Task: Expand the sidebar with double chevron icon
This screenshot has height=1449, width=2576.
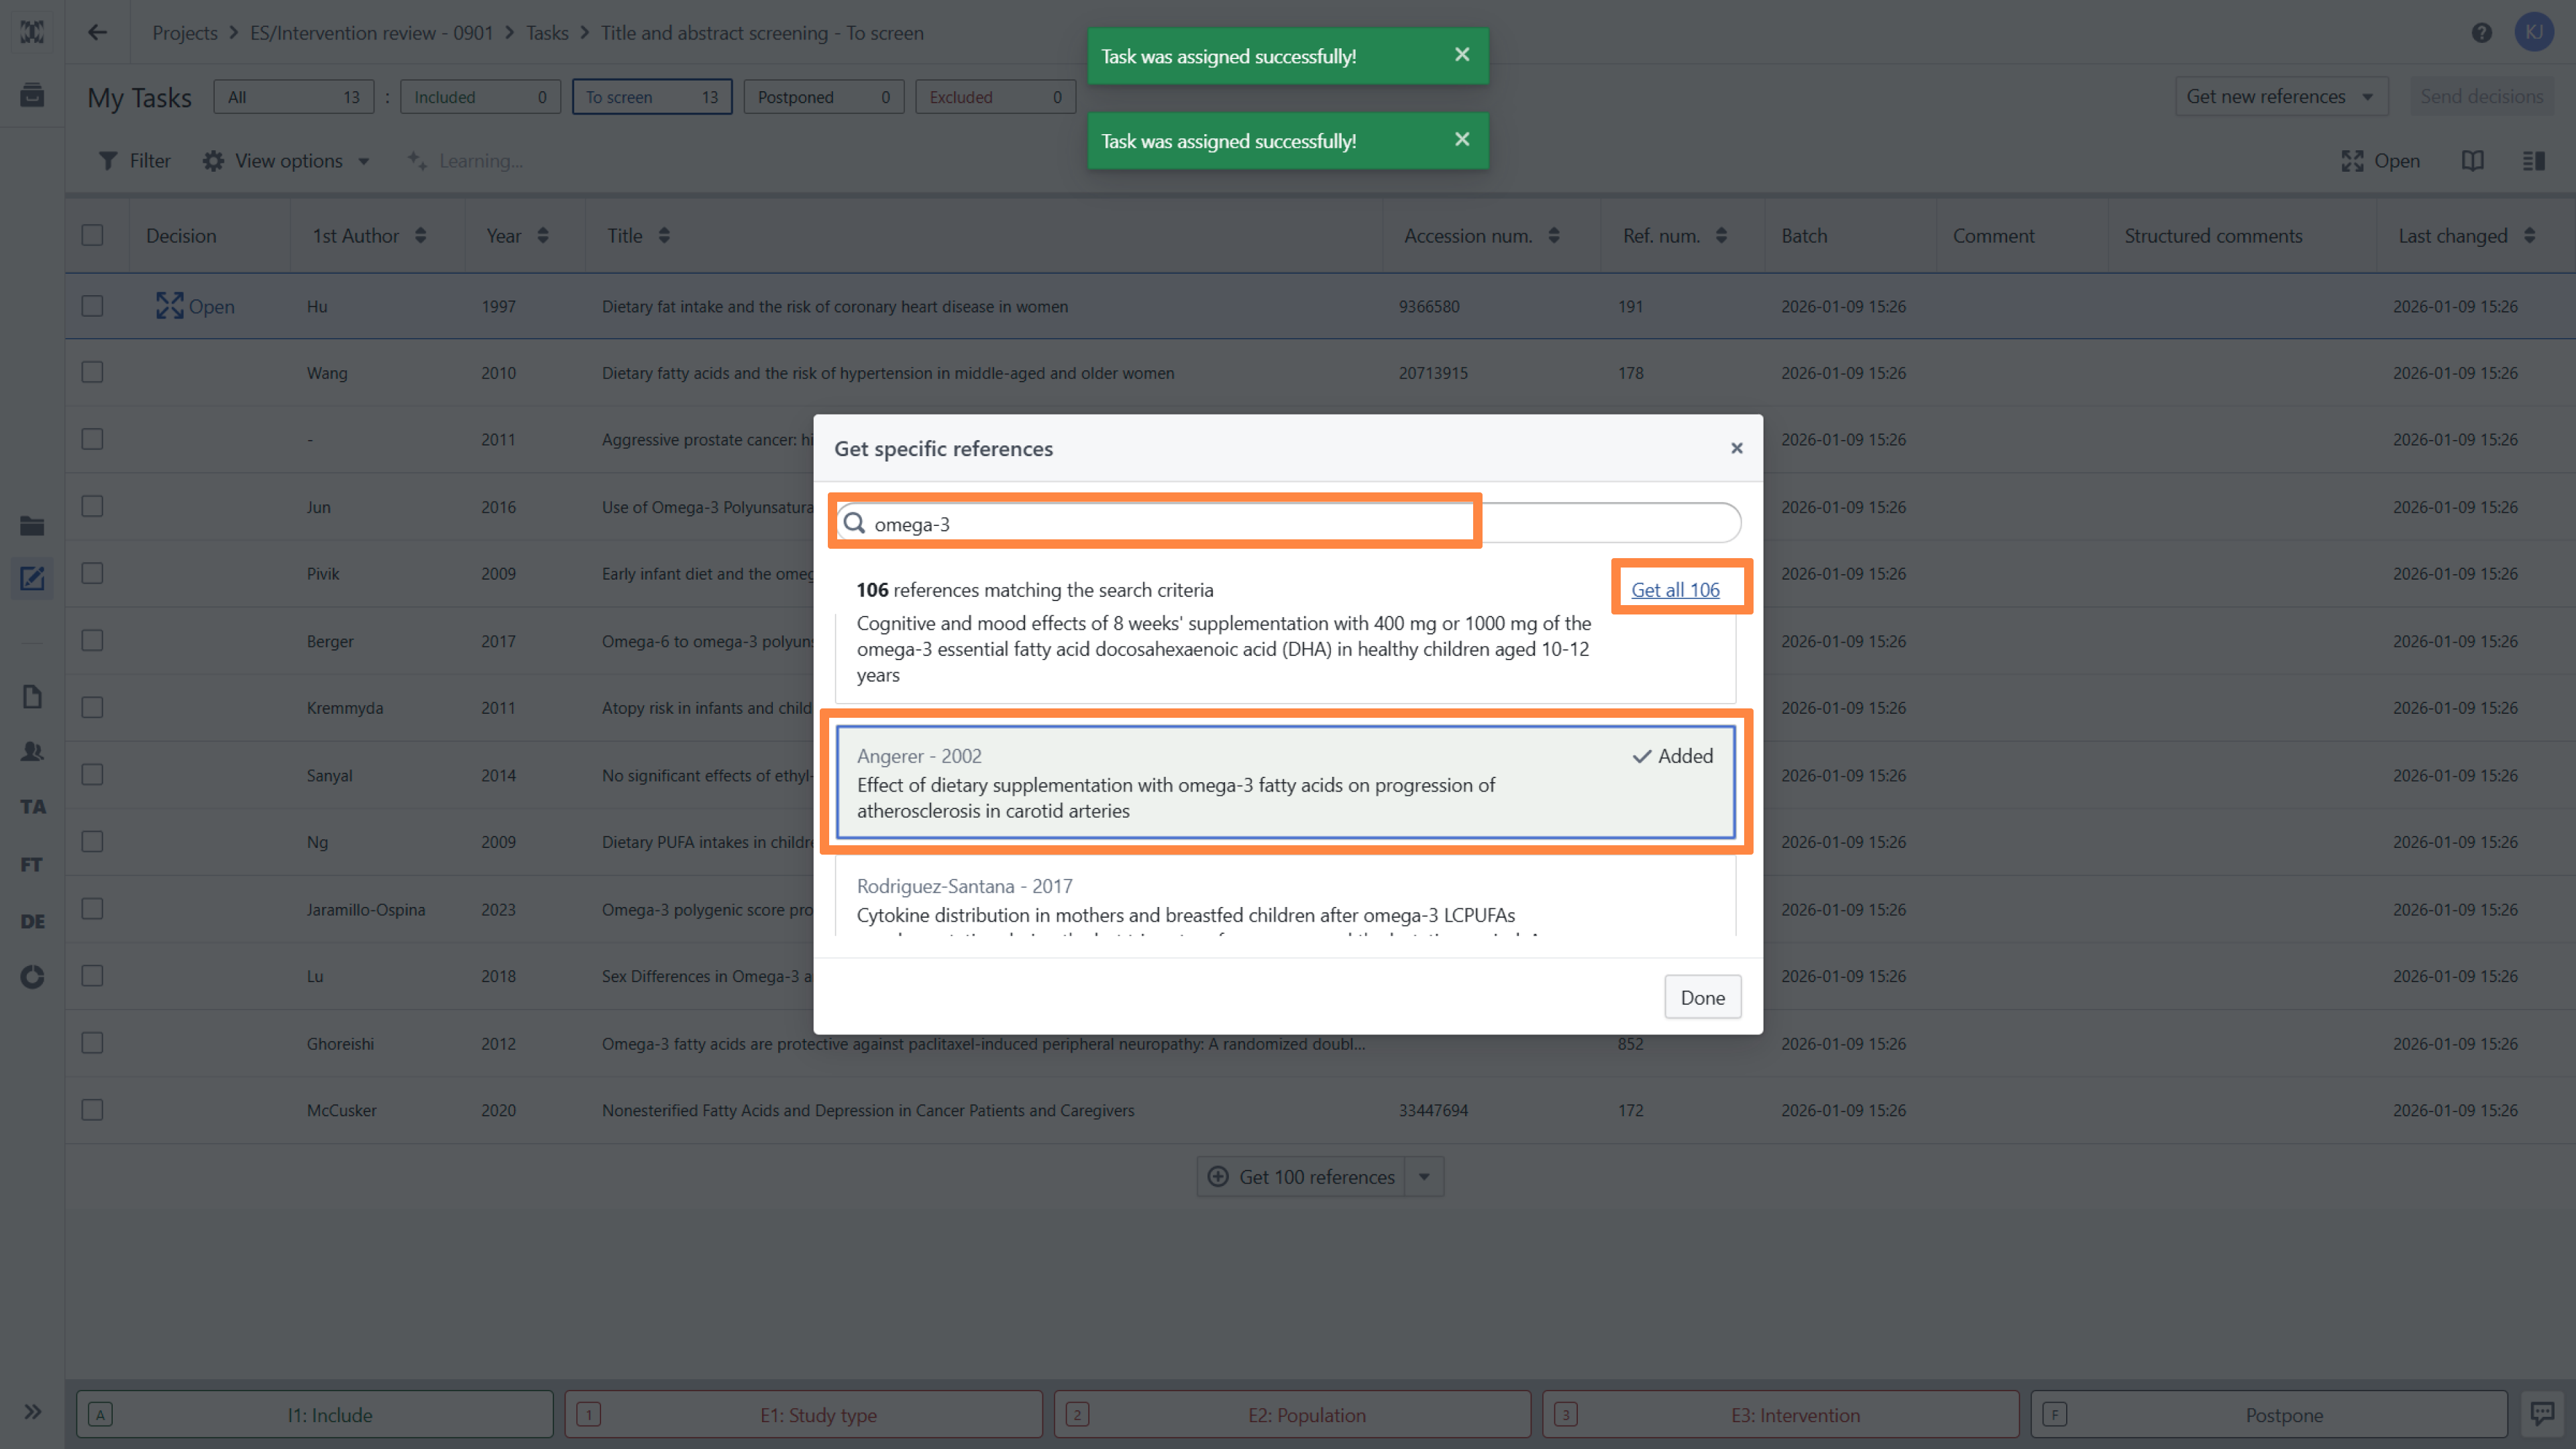Action: click(x=32, y=1411)
